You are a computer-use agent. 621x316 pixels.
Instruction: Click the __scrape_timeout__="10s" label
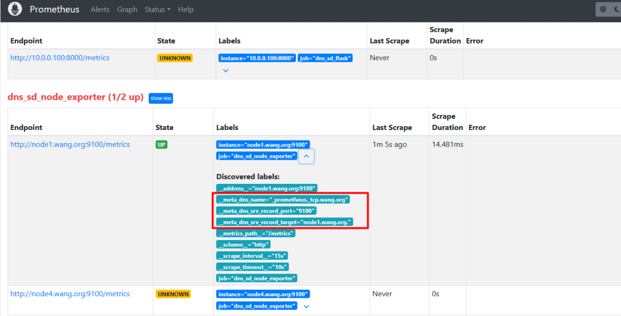point(252,267)
